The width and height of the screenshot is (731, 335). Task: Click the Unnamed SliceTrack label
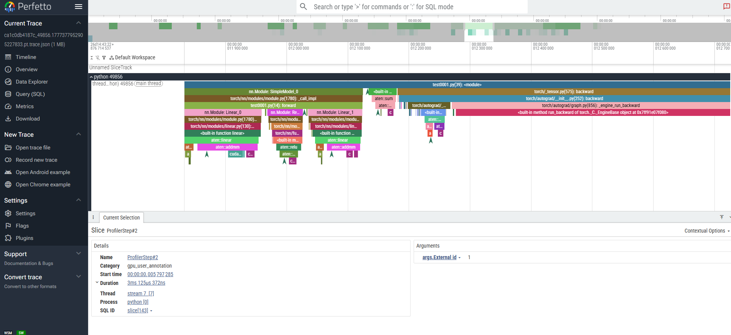[x=111, y=67]
